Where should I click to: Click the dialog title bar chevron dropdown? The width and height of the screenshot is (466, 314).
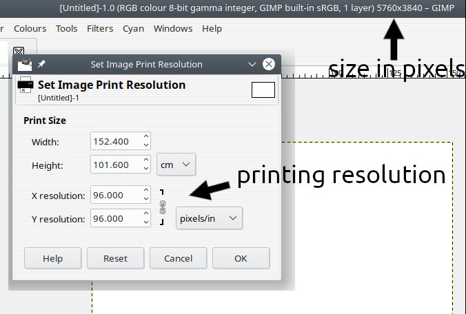pyautogui.click(x=252, y=64)
